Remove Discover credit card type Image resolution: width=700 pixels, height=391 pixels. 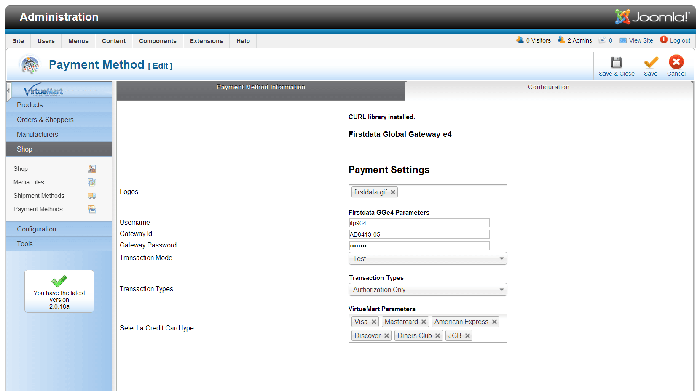point(386,335)
